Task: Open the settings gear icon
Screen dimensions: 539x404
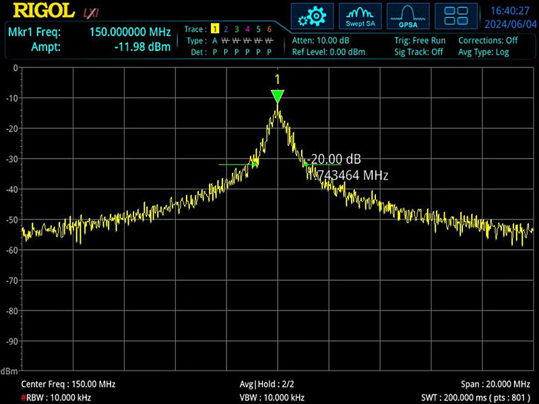Action: pyautogui.click(x=312, y=16)
